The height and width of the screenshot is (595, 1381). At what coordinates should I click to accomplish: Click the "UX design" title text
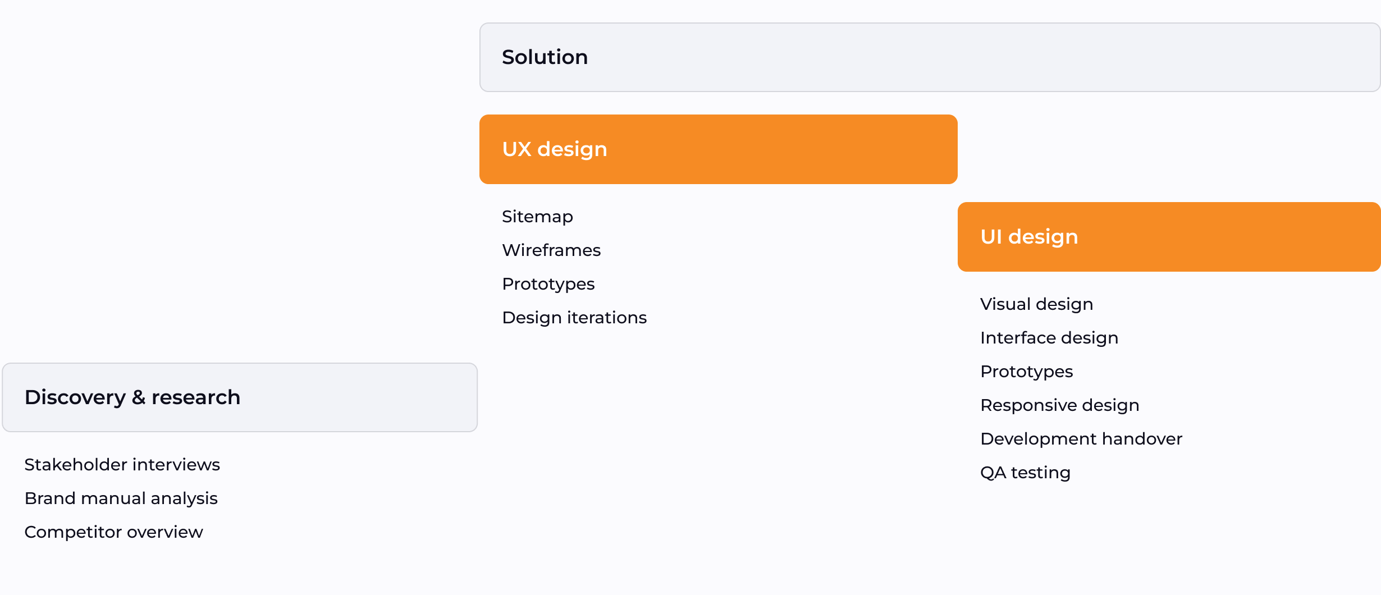(x=554, y=149)
